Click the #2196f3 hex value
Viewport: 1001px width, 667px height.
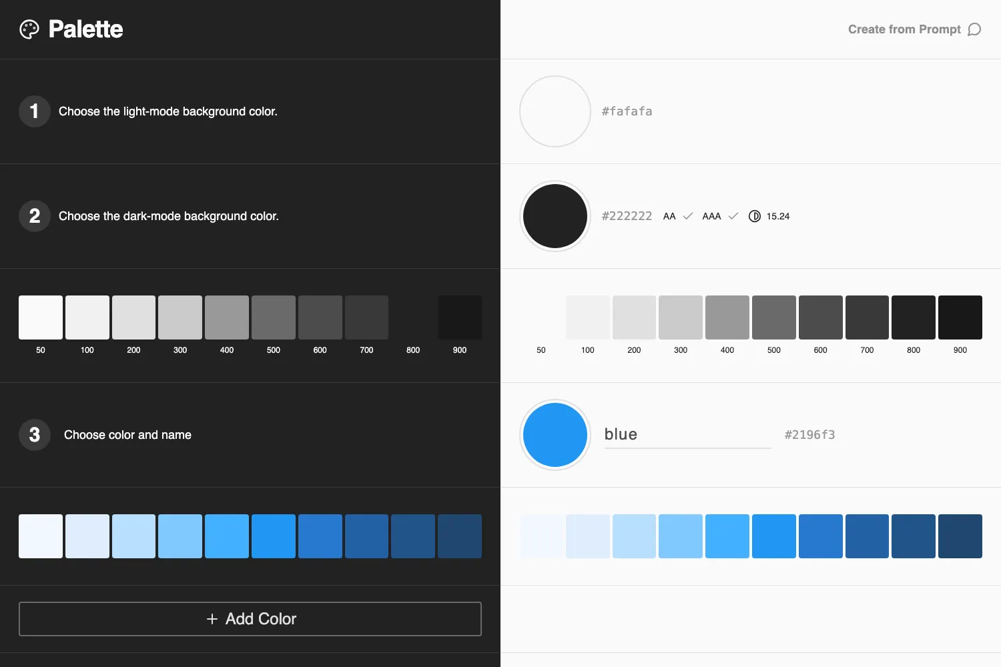tap(810, 435)
